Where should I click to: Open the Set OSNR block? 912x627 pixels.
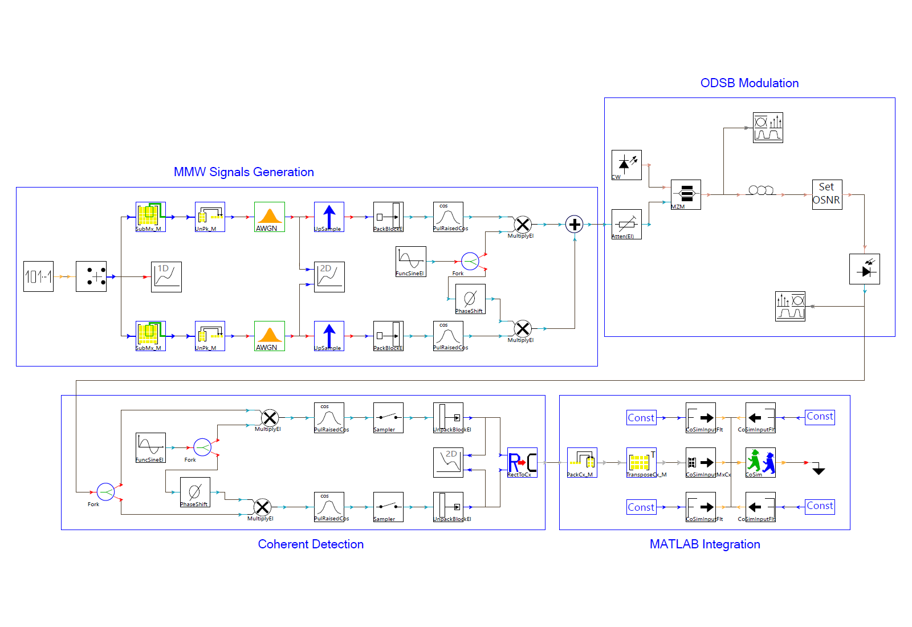(826, 194)
